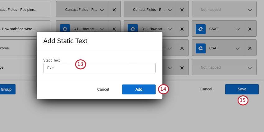Remove the upper CSAT mapping
The width and height of the screenshot is (264, 132).
pyautogui.click(x=250, y=29)
